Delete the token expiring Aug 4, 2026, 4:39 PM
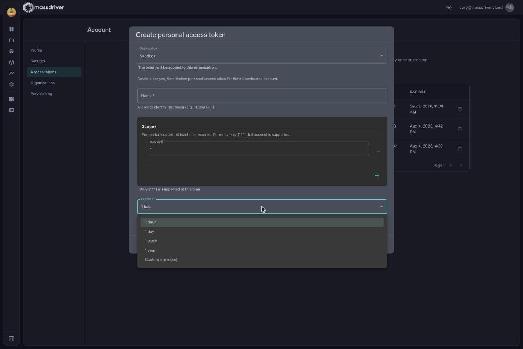The height and width of the screenshot is (349, 523). point(460,149)
